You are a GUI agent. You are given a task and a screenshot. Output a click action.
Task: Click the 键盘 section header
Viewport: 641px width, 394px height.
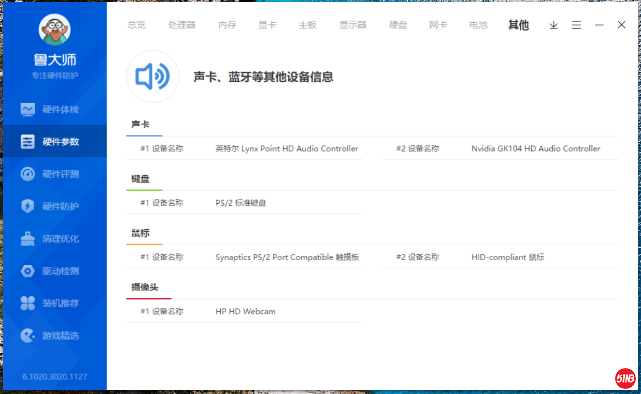point(140,179)
